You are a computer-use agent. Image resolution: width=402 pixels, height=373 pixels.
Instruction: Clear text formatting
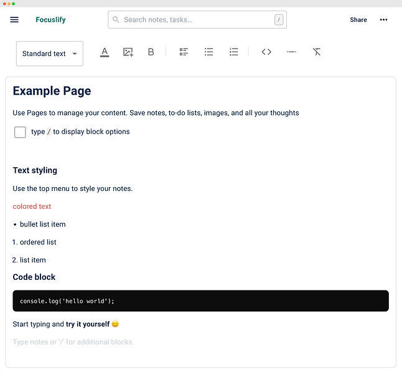click(x=317, y=52)
